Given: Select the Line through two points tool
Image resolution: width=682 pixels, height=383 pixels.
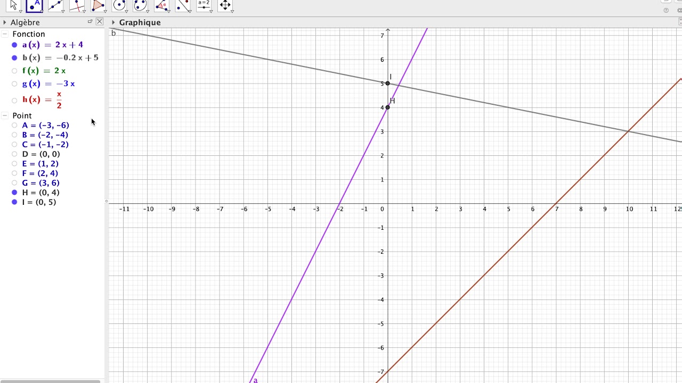Looking at the screenshot, I should [55, 5].
